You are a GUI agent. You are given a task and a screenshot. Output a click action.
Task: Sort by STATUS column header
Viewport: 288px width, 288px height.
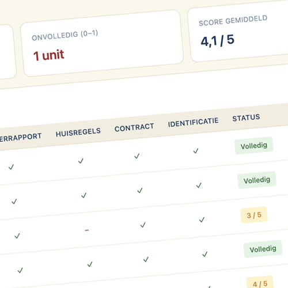pyautogui.click(x=246, y=118)
